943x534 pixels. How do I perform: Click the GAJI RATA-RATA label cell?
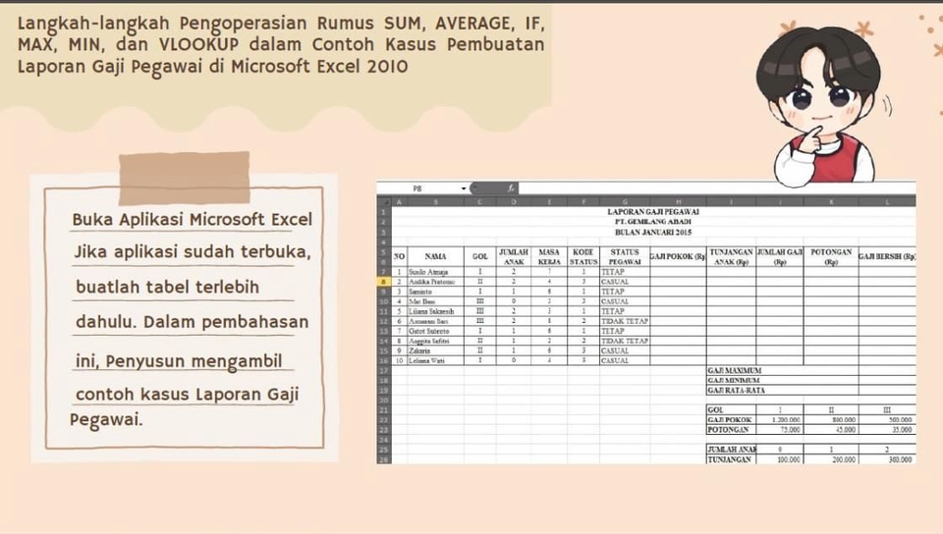tap(737, 390)
